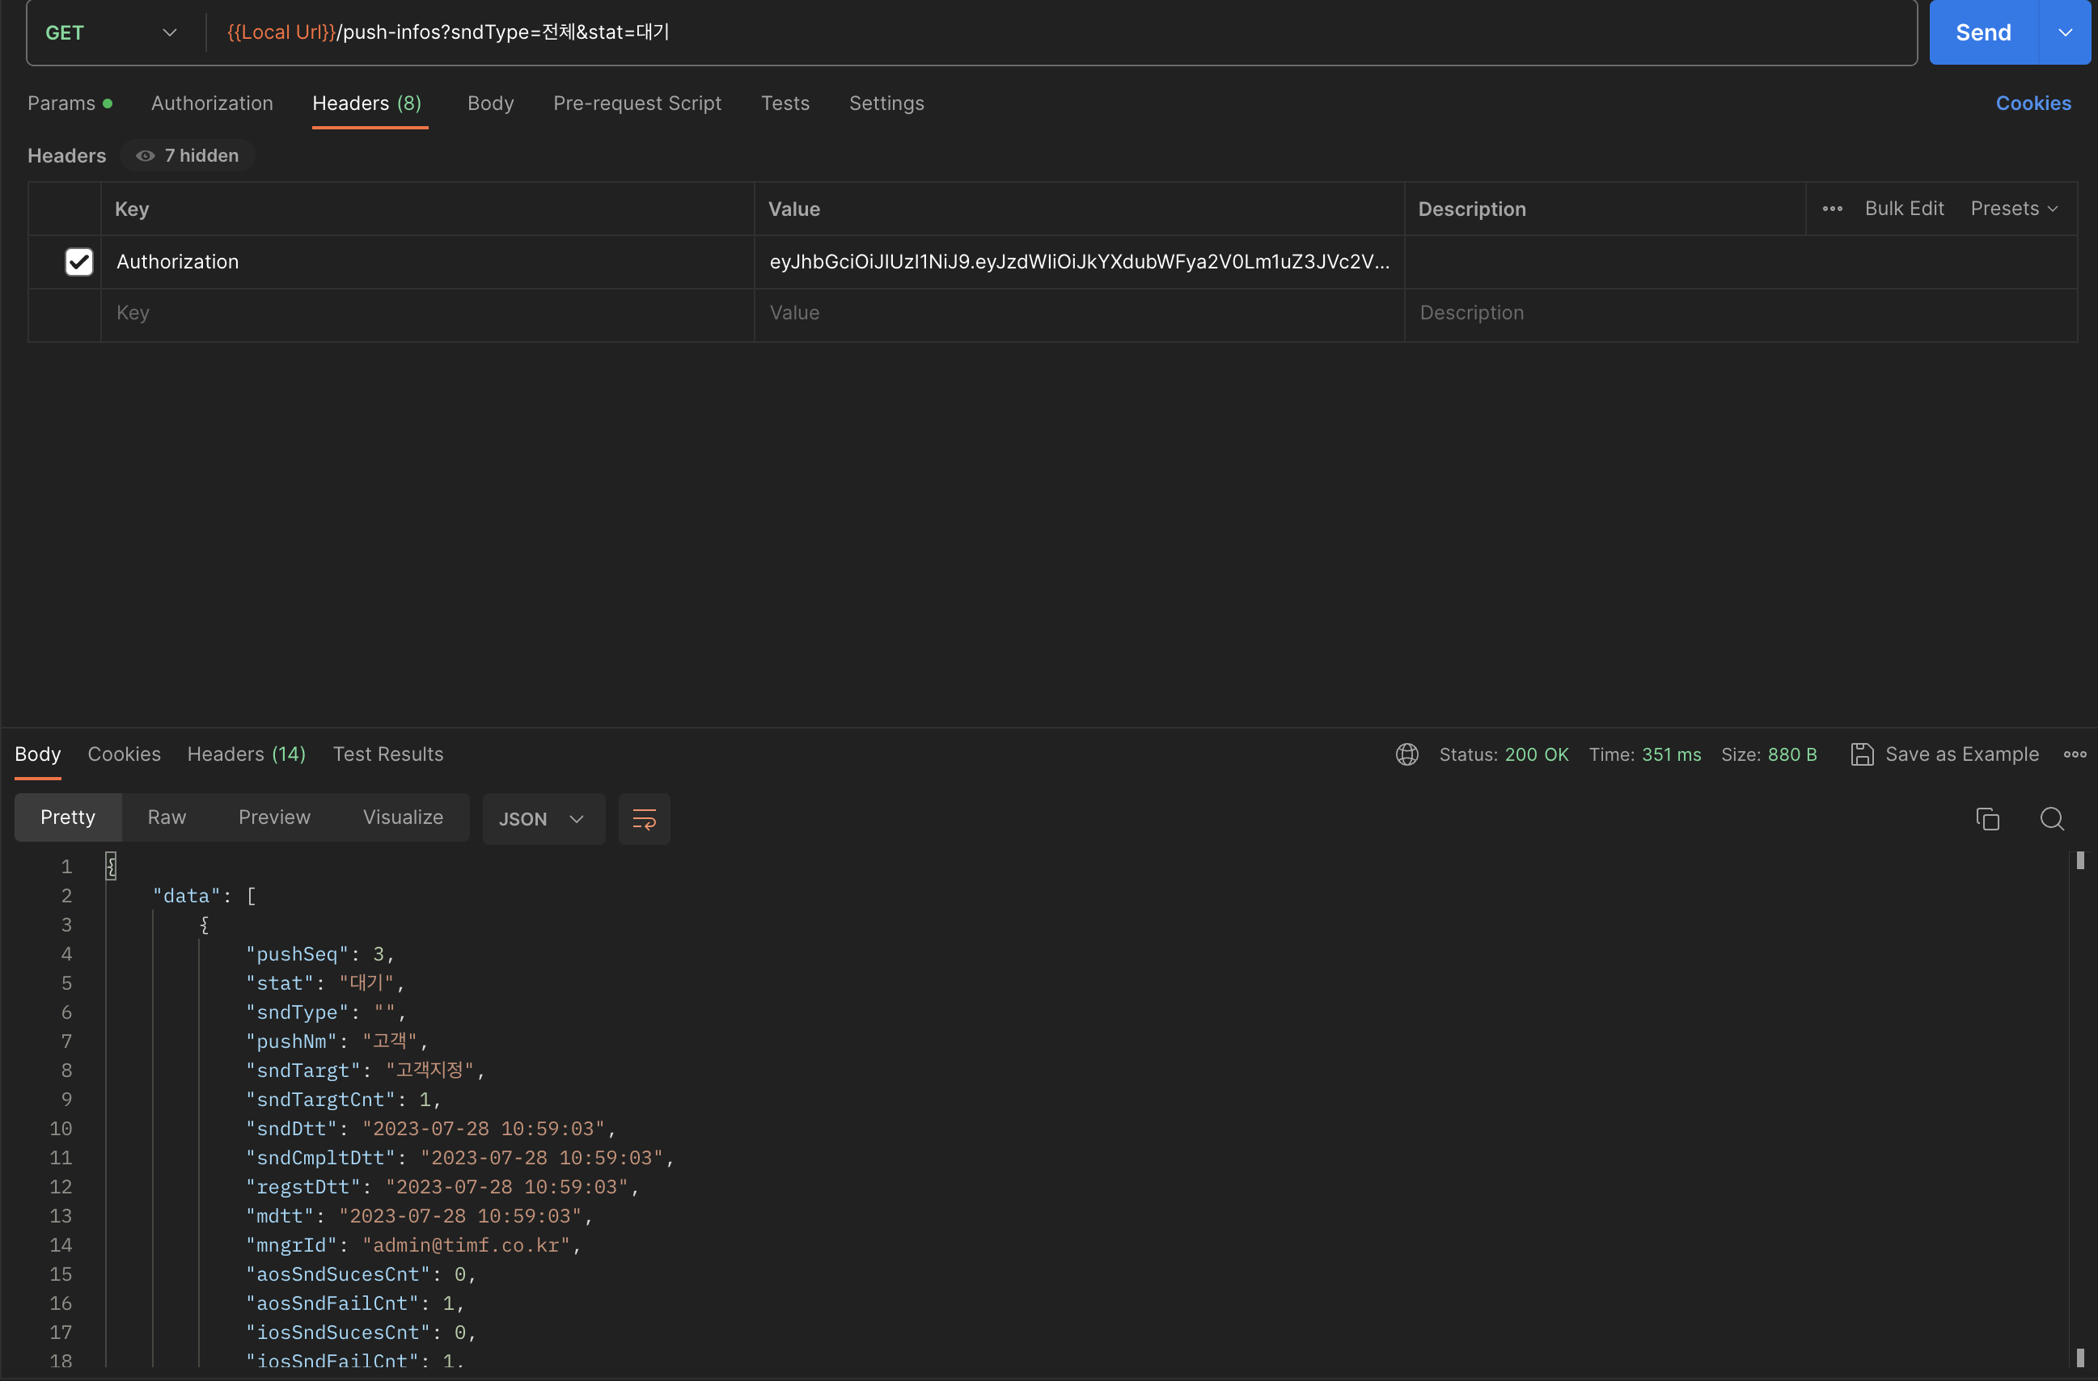Click the Save as Example disk icon
Image resolution: width=2098 pixels, height=1381 pixels.
coord(1862,754)
